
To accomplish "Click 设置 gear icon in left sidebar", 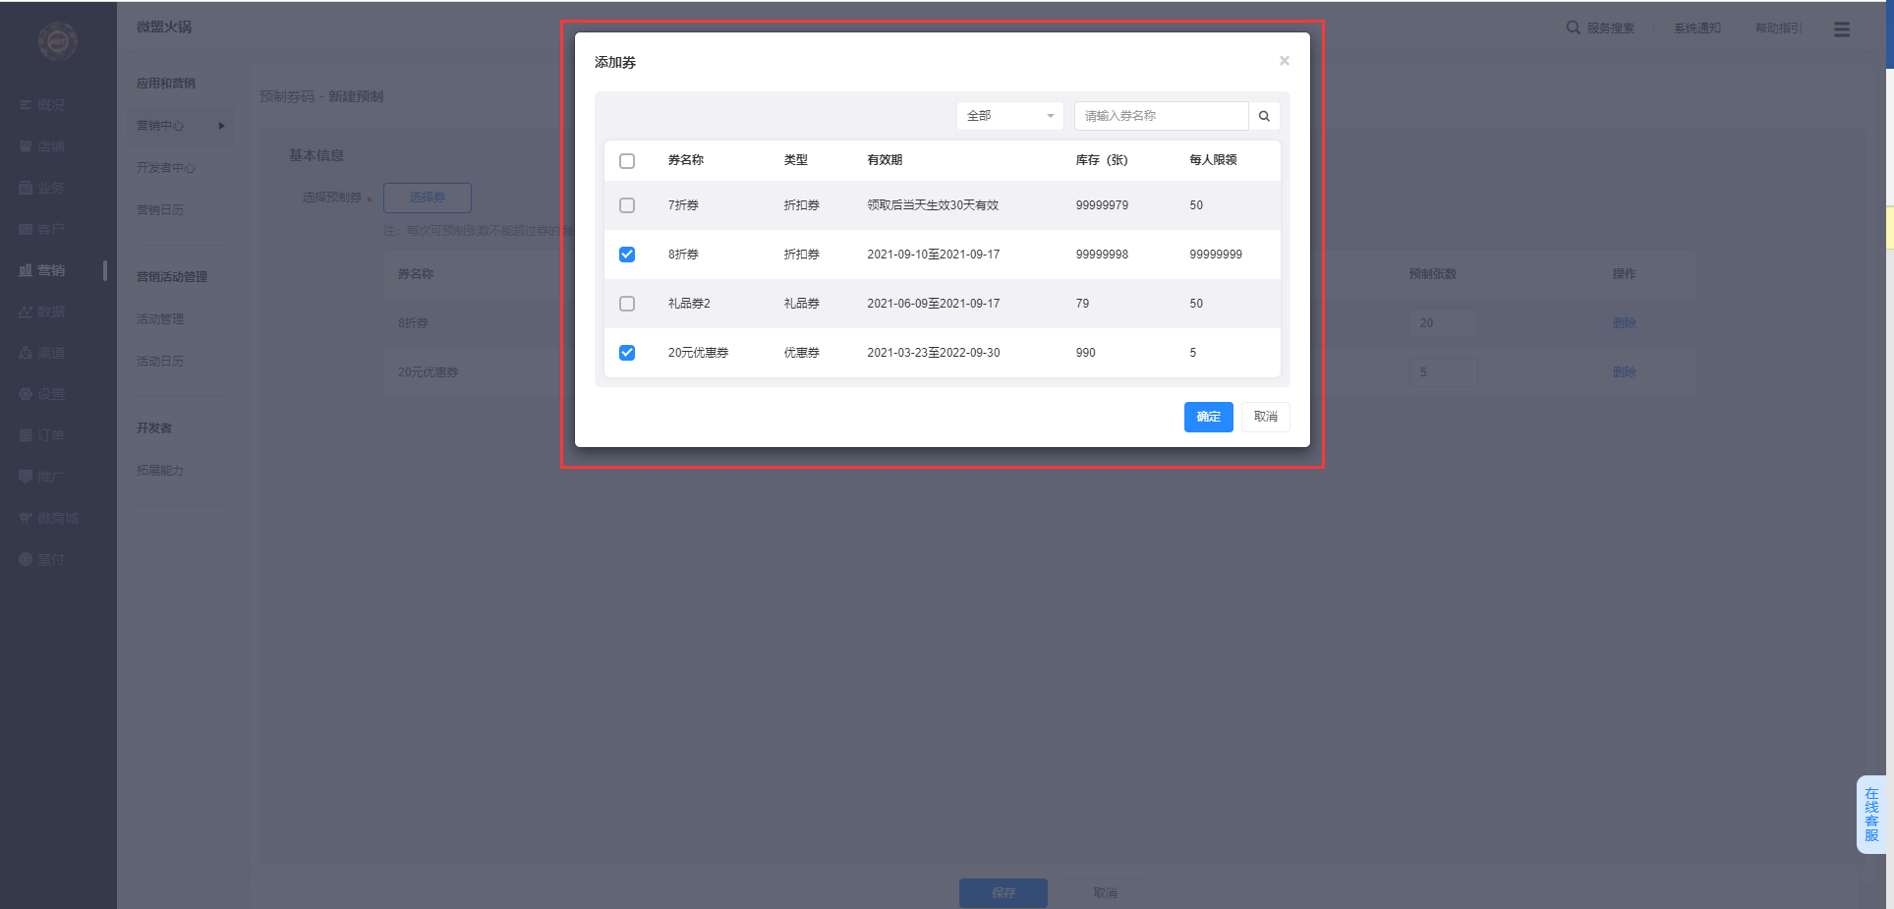I will 26,394.
